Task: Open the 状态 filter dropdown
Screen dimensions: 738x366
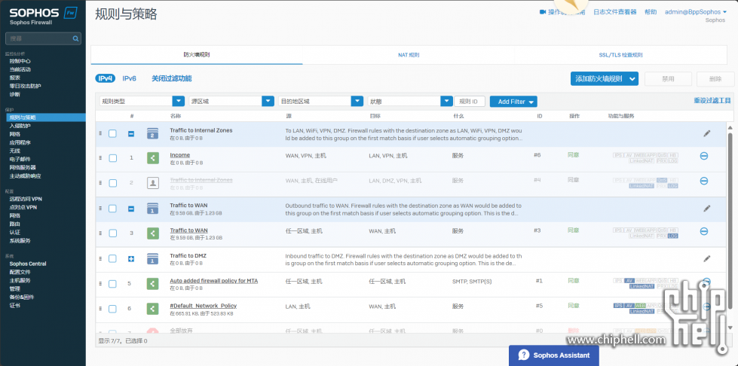Action: pyautogui.click(x=410, y=101)
